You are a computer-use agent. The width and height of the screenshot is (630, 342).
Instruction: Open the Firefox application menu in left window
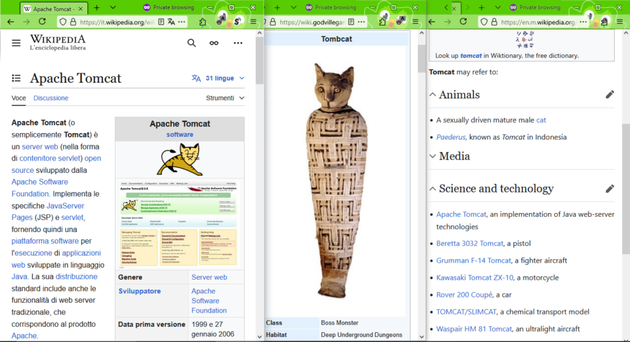pos(253,22)
